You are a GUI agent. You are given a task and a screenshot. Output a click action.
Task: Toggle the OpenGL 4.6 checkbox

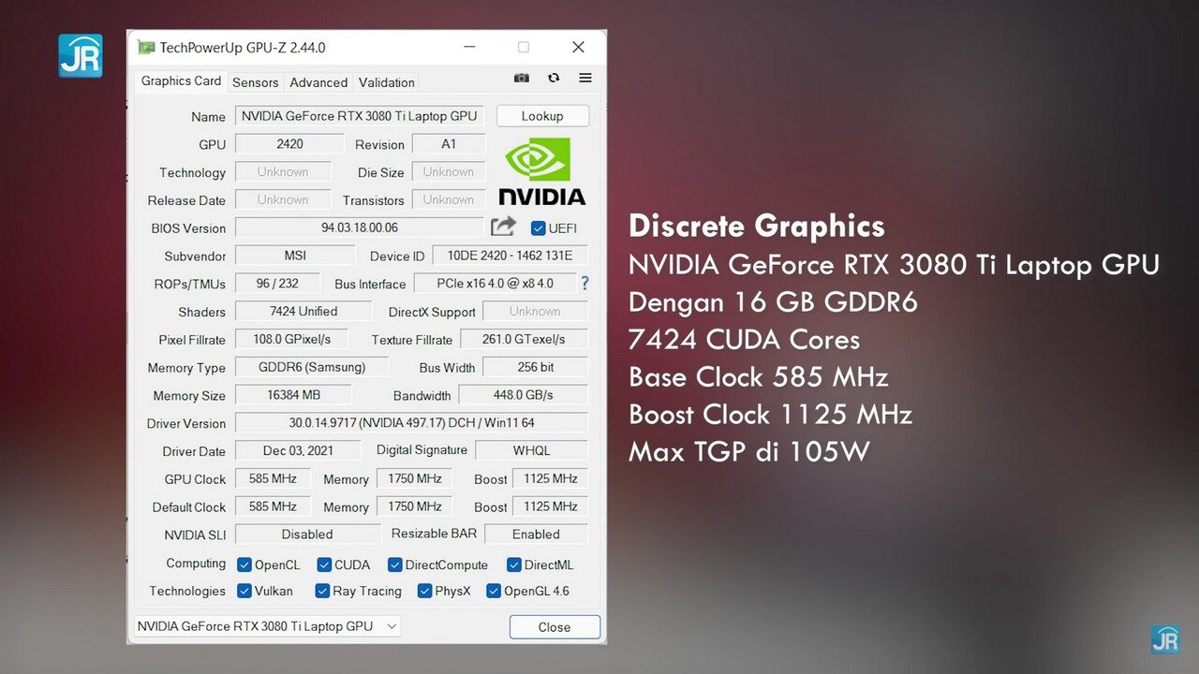[x=494, y=591]
